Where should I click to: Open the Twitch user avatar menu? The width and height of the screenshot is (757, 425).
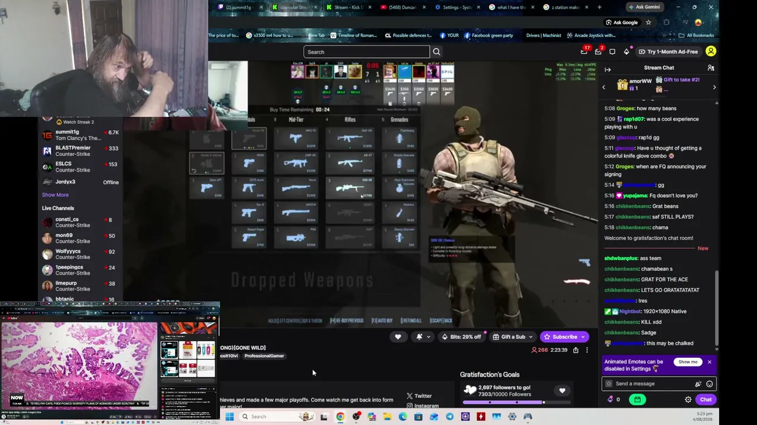click(711, 51)
